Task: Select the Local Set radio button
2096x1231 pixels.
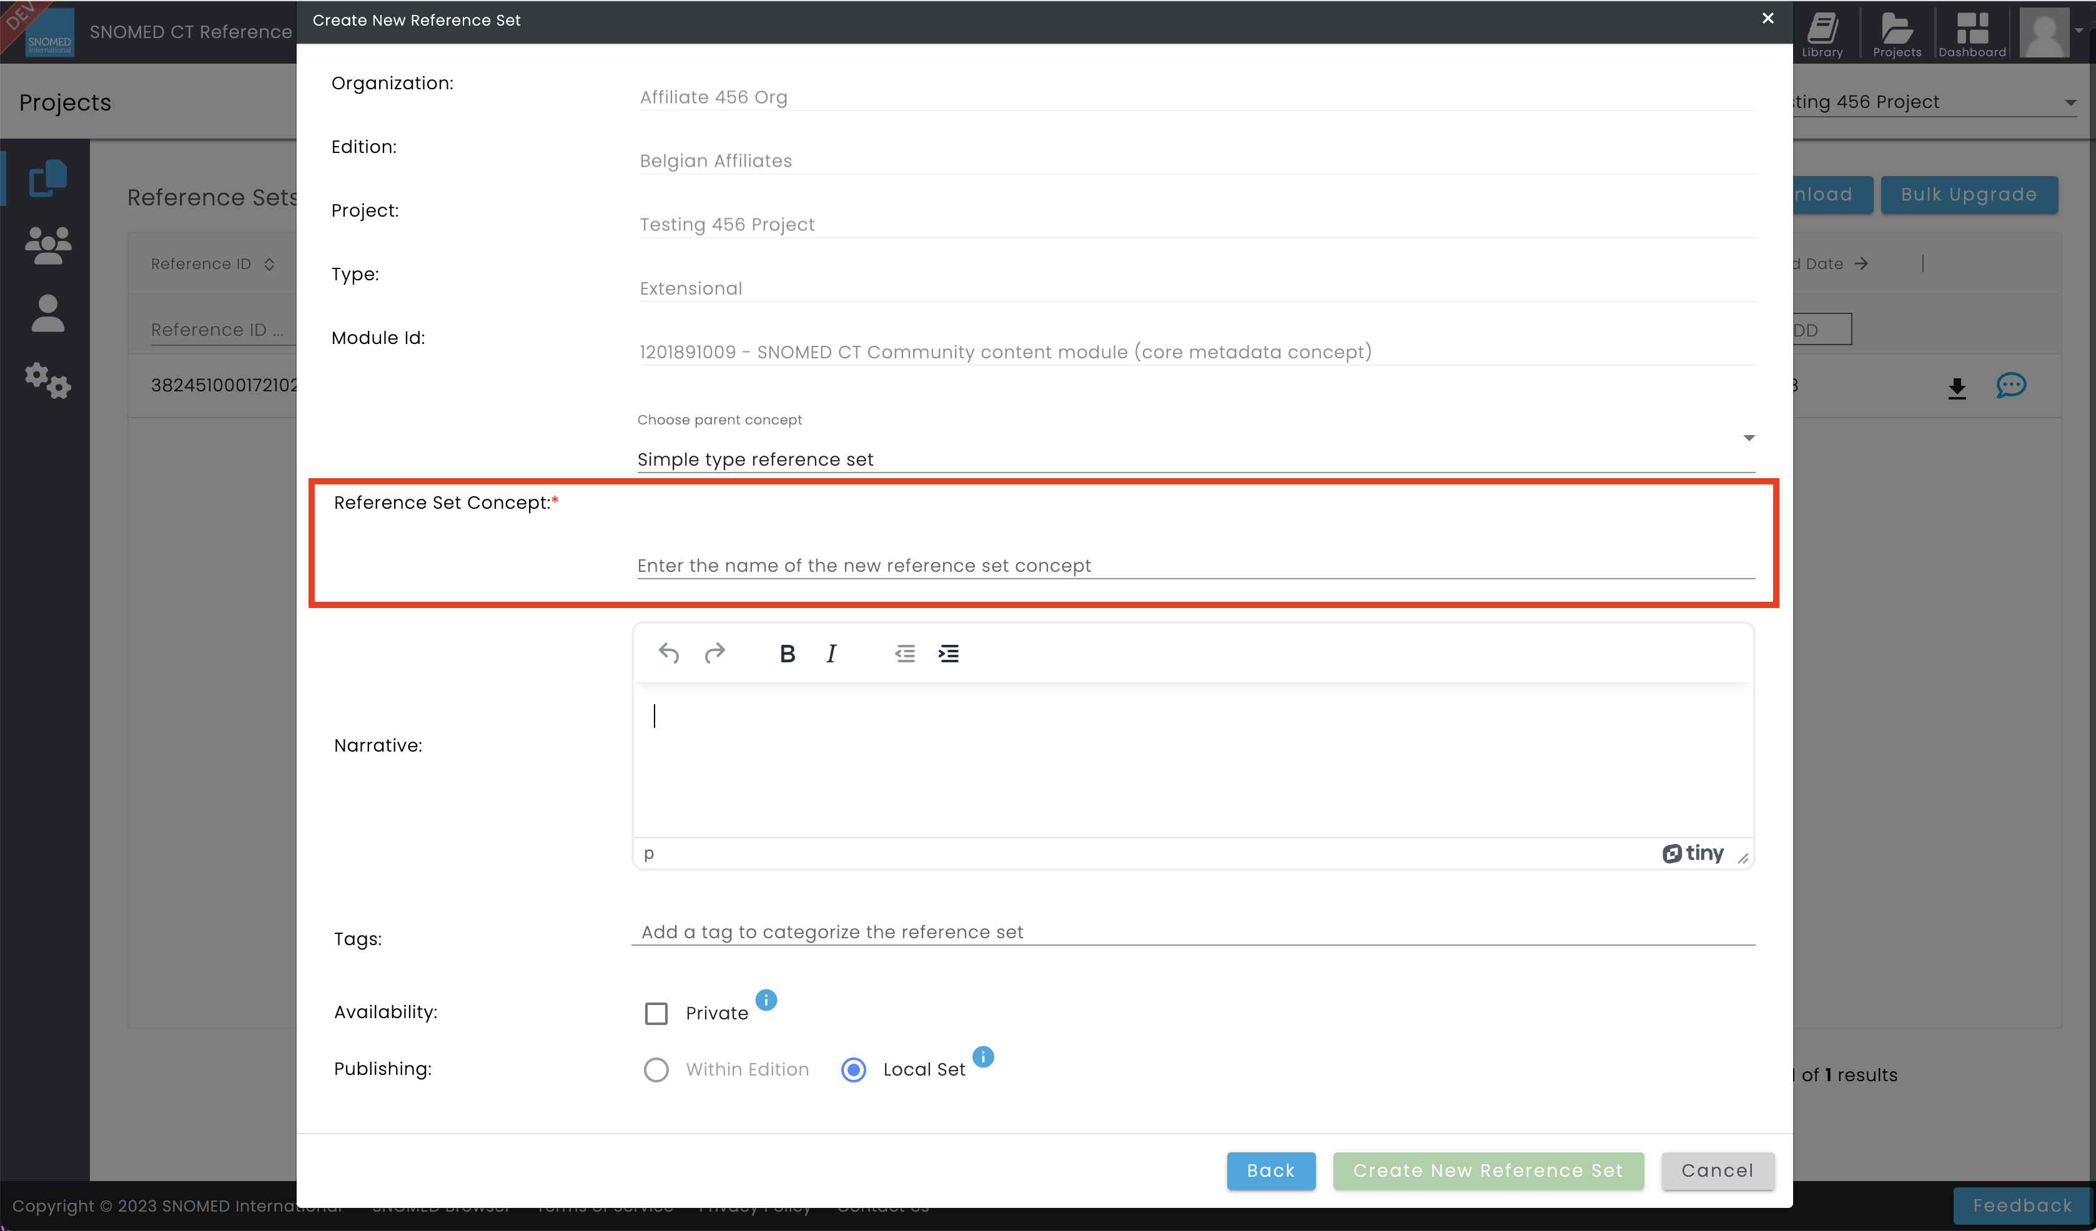Action: pyautogui.click(x=853, y=1070)
